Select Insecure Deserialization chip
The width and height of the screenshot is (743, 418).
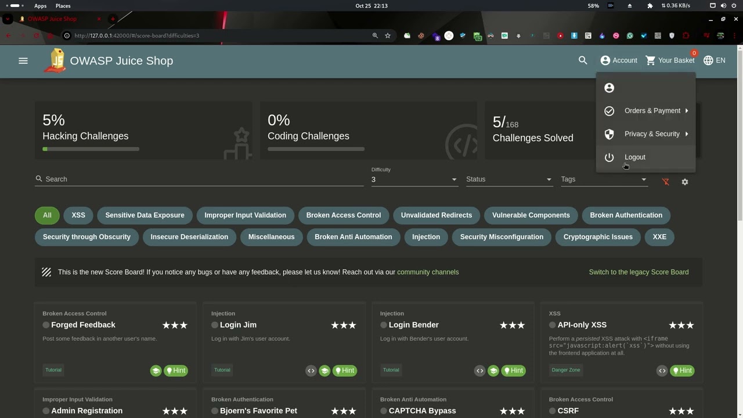(x=189, y=236)
